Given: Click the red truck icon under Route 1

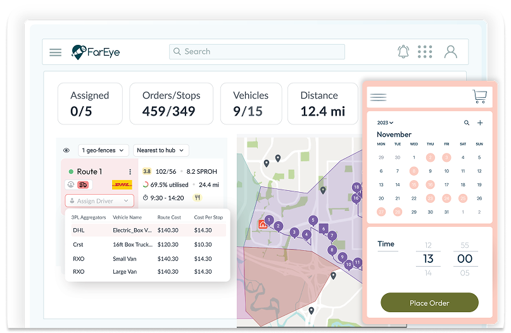Looking at the screenshot, I should click(x=83, y=185).
